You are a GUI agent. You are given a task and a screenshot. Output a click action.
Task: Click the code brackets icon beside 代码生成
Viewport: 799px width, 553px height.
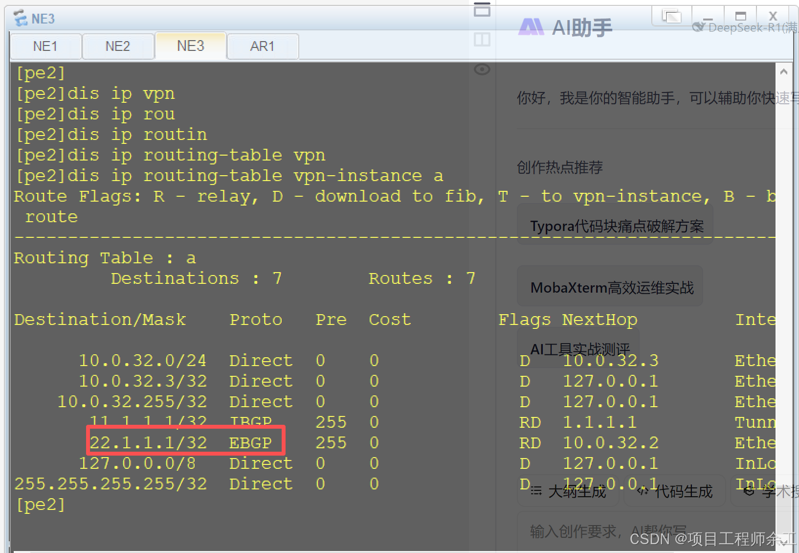(643, 491)
